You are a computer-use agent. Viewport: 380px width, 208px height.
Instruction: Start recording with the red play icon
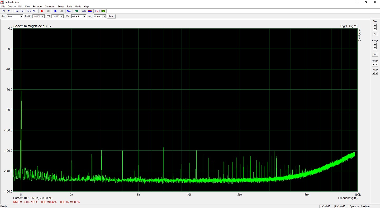point(42,11)
